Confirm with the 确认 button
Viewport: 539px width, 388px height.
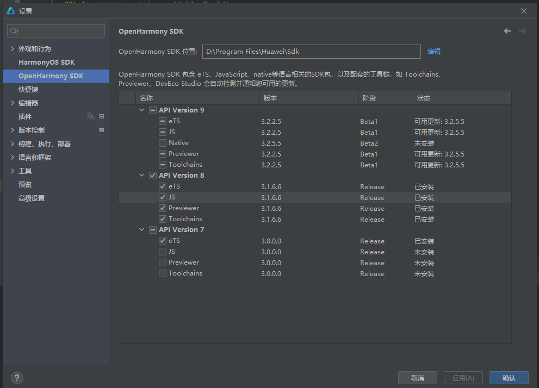[509, 378]
